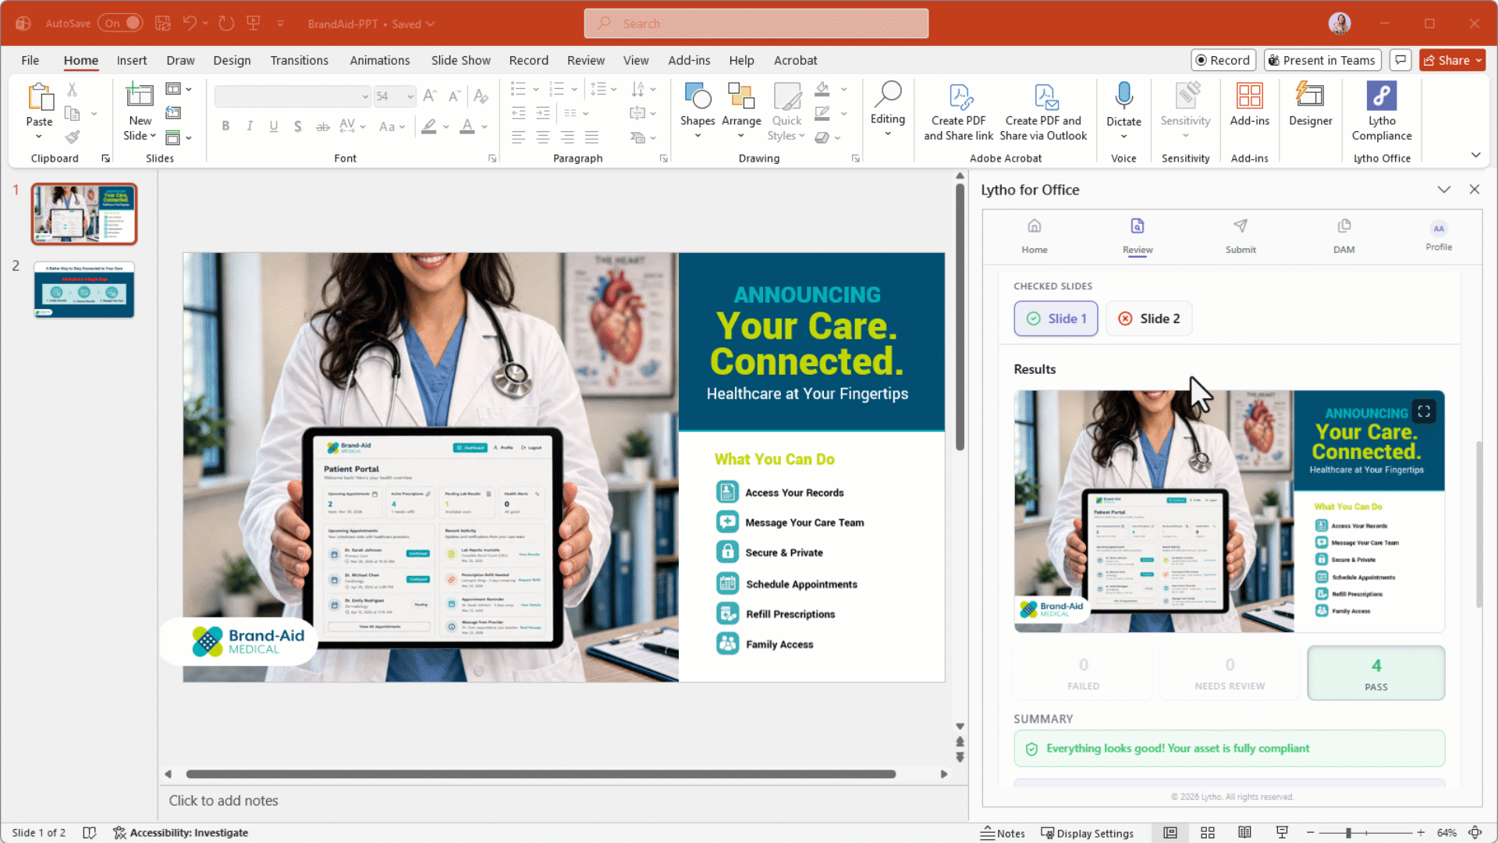Click Create PDF and Share via Outlook
Screen dimensions: 1498x843
point(1043,112)
